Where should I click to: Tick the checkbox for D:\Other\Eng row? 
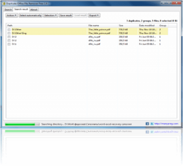(9, 33)
